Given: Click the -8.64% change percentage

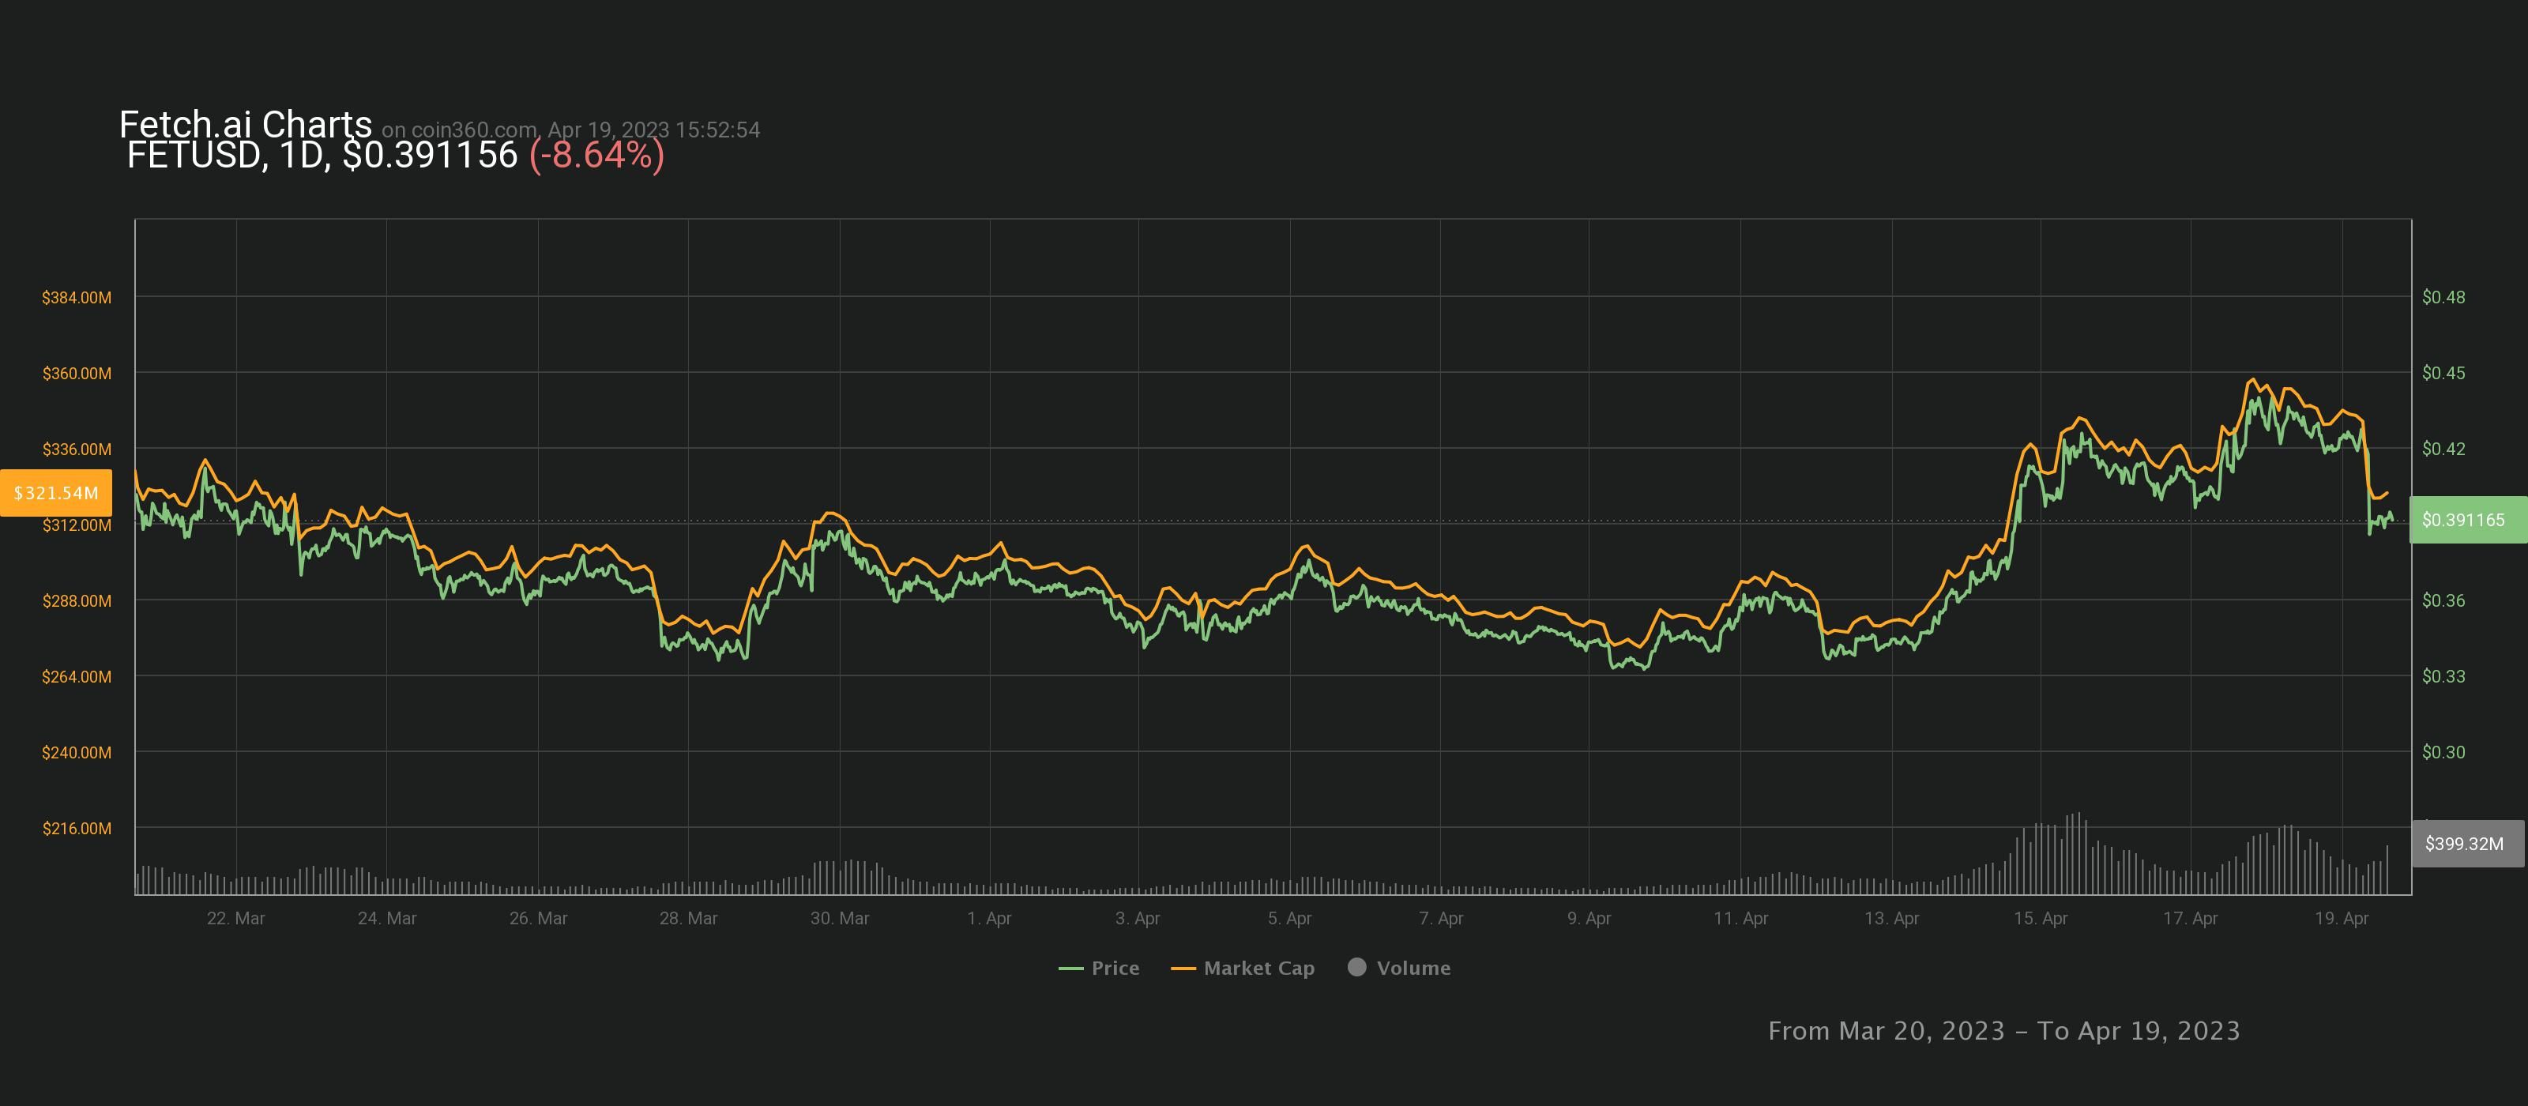Looking at the screenshot, I should (596, 155).
